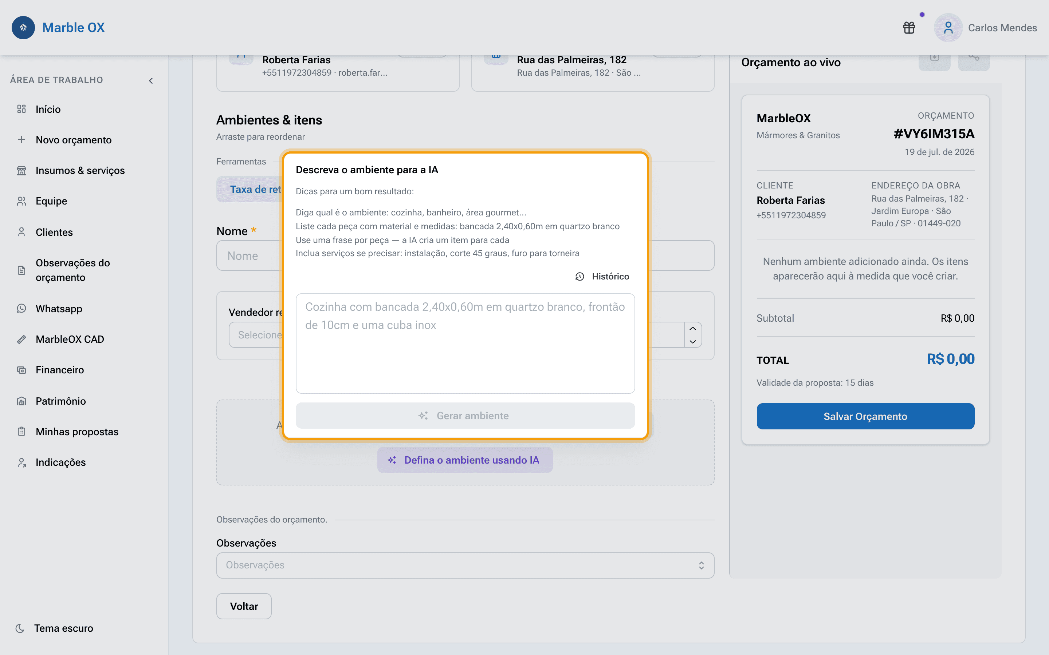The width and height of the screenshot is (1049, 655).
Task: Click the building icon for Patrimônio
Action: [x=21, y=401]
